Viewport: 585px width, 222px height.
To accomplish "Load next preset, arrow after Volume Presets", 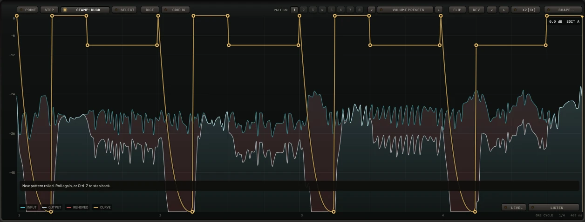I will [439, 10].
